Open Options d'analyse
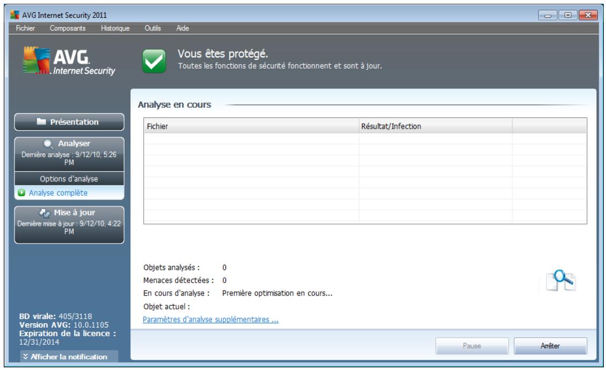This screenshot has height=370, width=606. [x=69, y=179]
